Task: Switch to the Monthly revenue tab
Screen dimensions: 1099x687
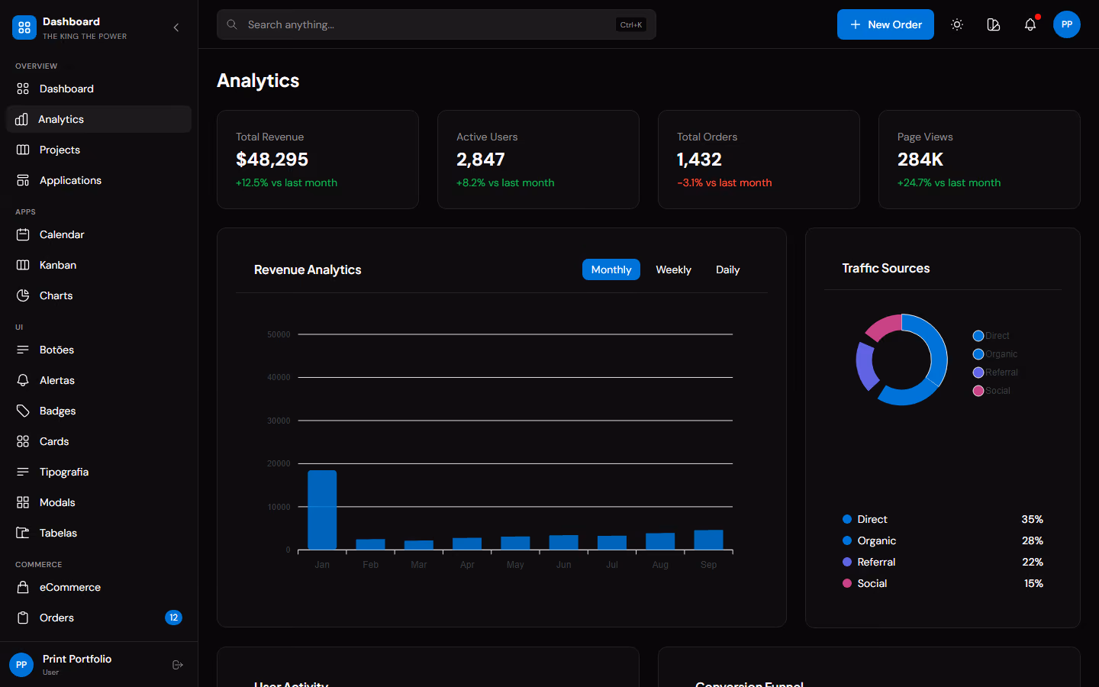Action: click(x=611, y=269)
